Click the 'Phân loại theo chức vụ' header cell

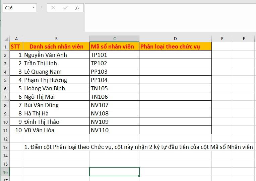pos(175,47)
